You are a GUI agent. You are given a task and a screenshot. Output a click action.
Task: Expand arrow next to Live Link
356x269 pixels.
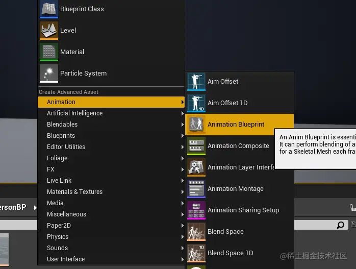point(182,181)
